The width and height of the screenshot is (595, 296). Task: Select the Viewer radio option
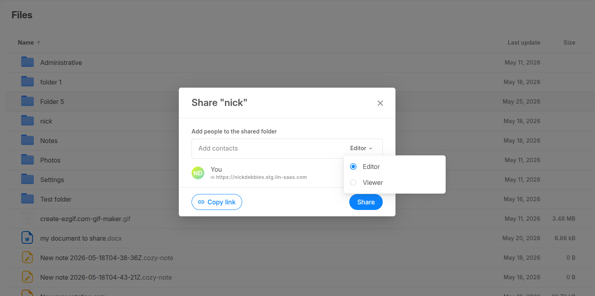point(353,182)
